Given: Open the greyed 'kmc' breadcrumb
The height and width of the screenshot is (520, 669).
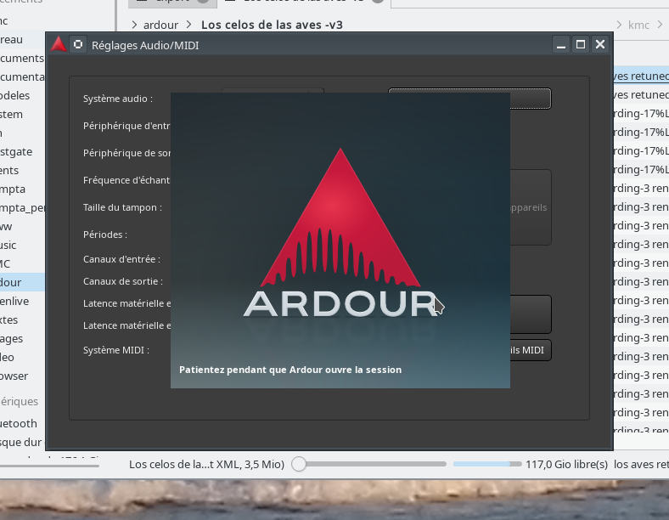Looking at the screenshot, I should tap(638, 25).
